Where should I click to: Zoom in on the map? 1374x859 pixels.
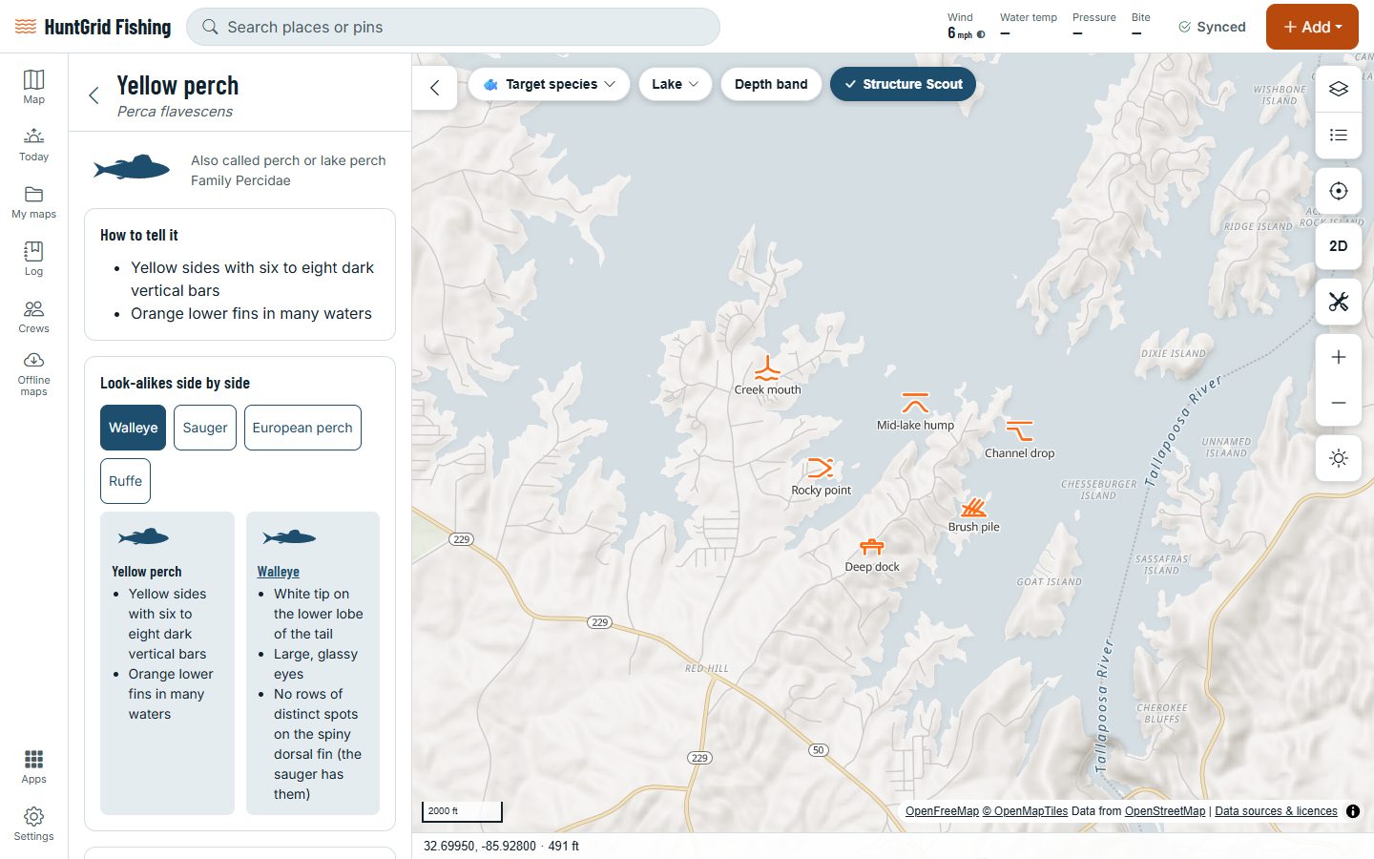pyautogui.click(x=1339, y=357)
